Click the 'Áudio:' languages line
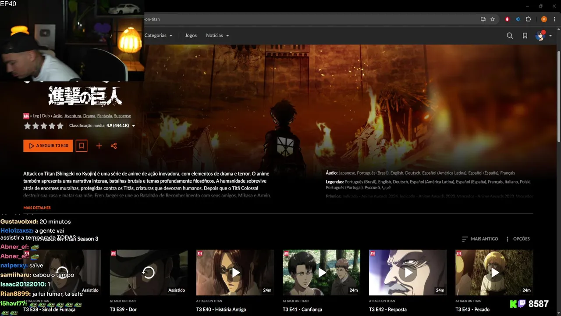Viewport: 561px width, 316px height. tap(420, 173)
